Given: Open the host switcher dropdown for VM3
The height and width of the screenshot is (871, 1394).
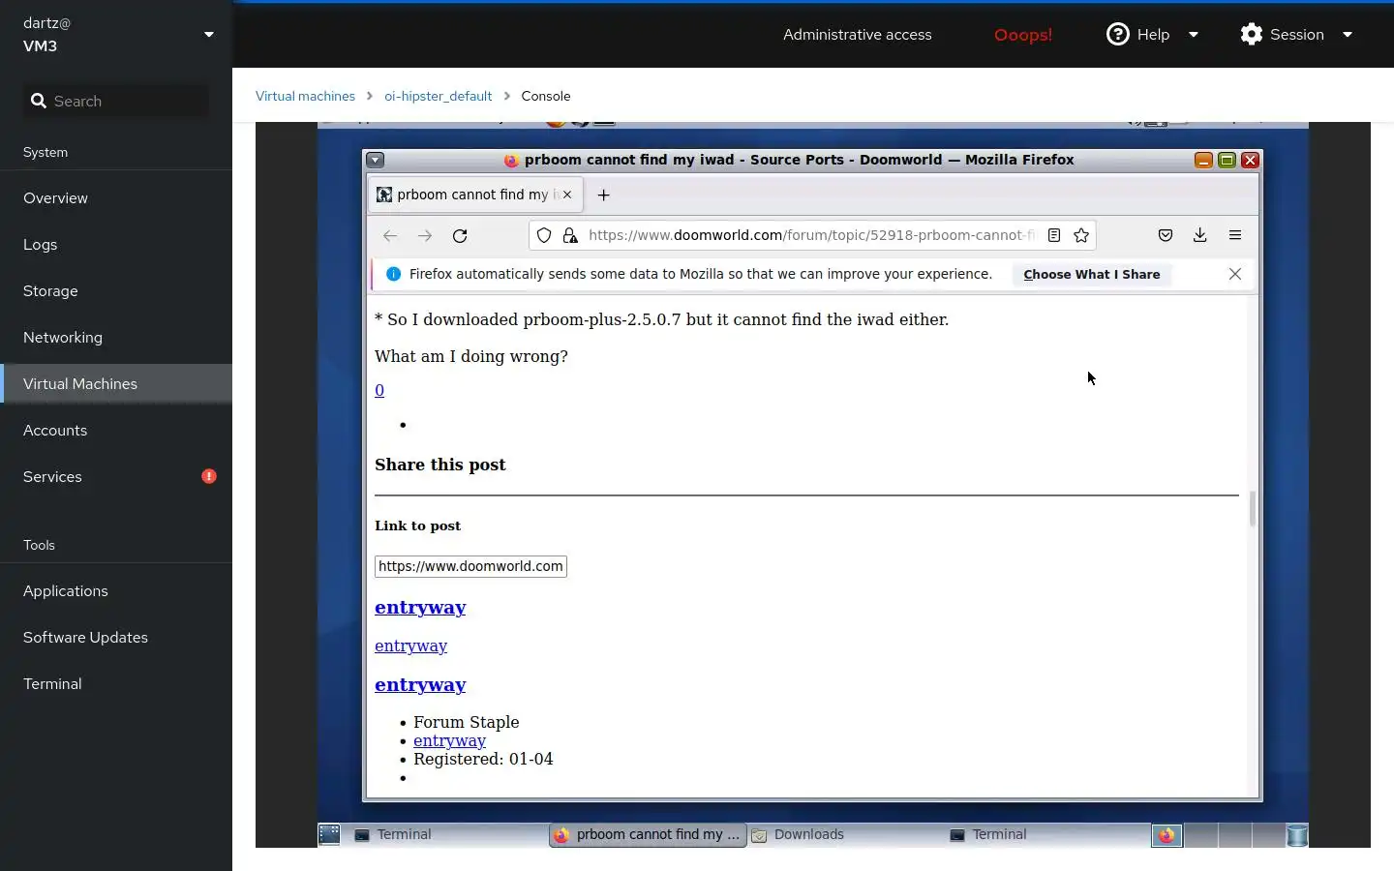Looking at the screenshot, I should pos(209,35).
